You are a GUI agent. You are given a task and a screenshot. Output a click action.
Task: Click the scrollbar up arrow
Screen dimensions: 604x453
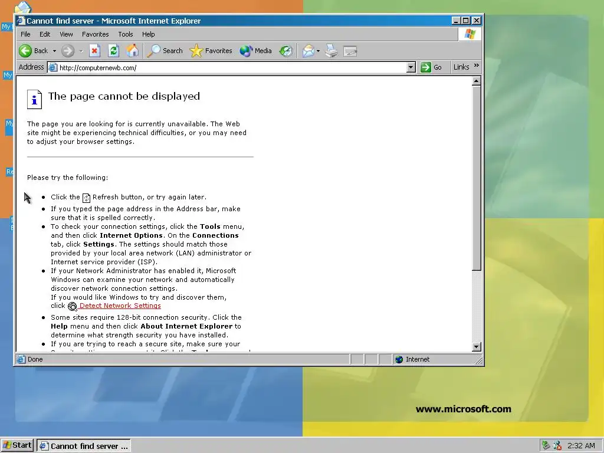click(476, 81)
